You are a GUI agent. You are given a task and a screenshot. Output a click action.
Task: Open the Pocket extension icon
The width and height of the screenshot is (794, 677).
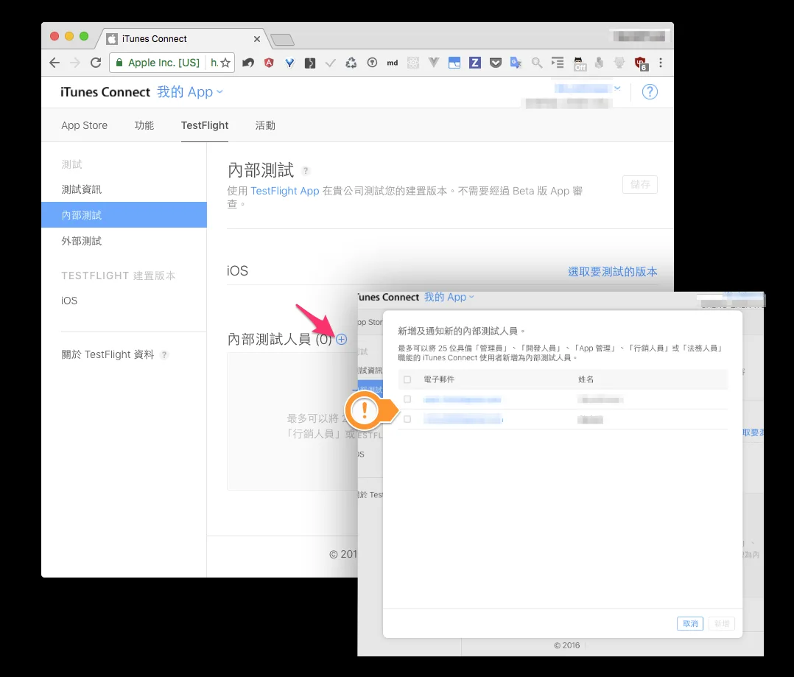pos(496,63)
